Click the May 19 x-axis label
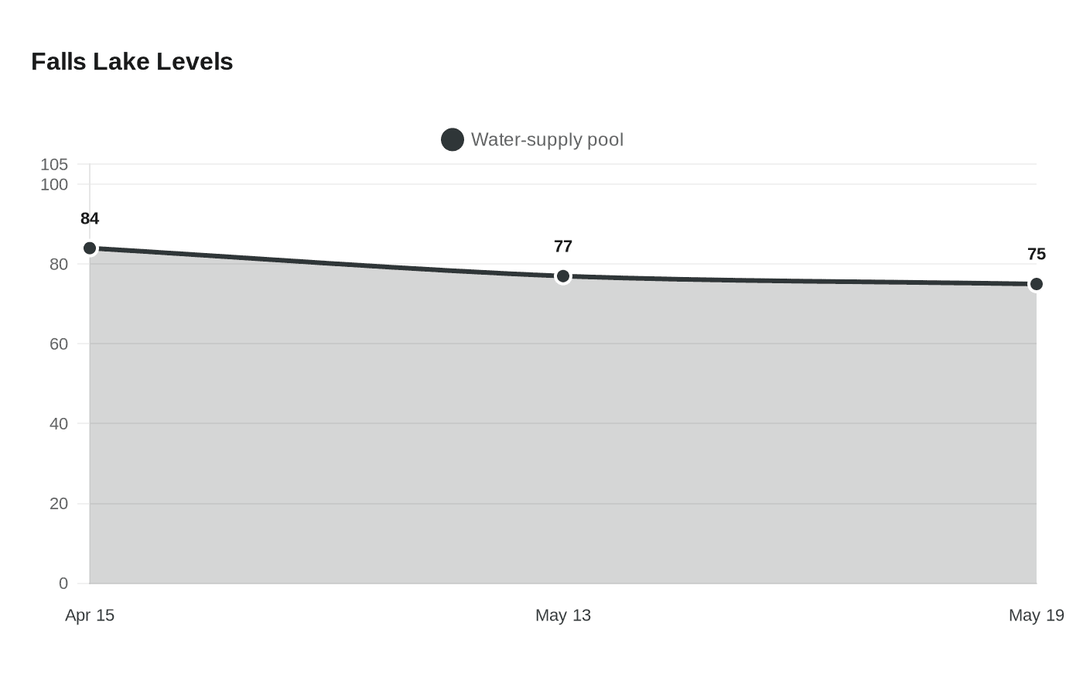The width and height of the screenshot is (1083, 681). click(1037, 615)
